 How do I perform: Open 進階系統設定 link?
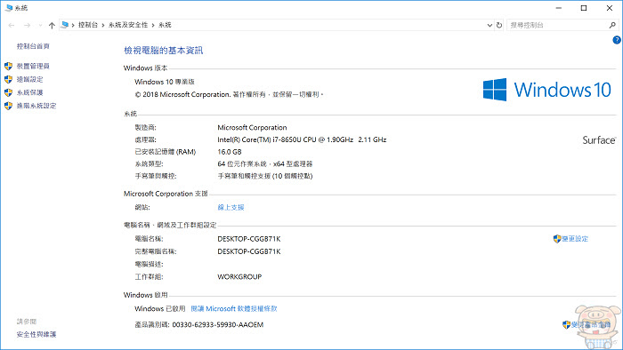(x=36, y=106)
